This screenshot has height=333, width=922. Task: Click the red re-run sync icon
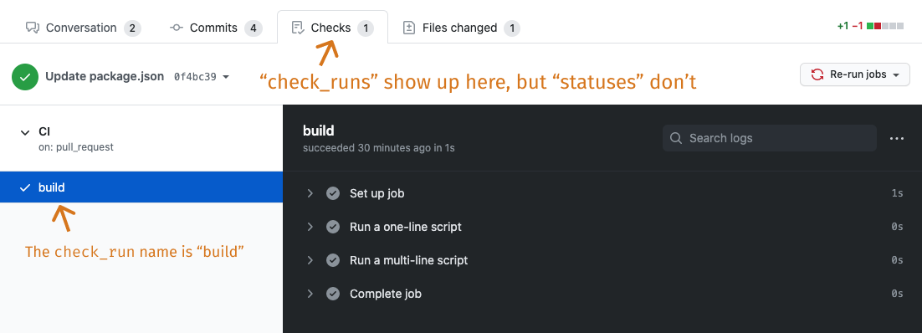817,74
